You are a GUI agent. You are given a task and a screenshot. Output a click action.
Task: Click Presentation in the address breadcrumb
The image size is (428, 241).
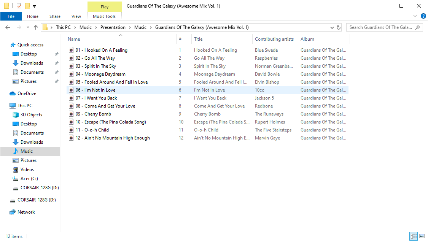pyautogui.click(x=113, y=27)
